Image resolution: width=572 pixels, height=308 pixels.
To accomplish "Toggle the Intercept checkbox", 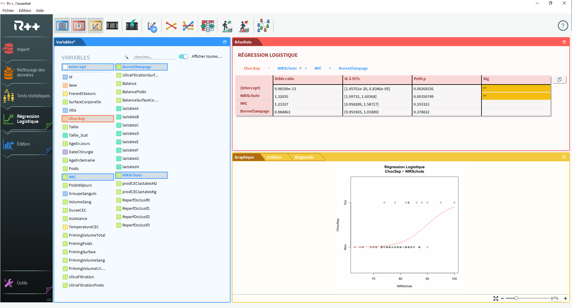I will 65,67.
